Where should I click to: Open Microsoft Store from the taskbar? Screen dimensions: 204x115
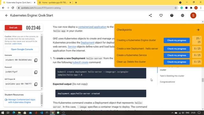pyautogui.click(x=25, y=113)
